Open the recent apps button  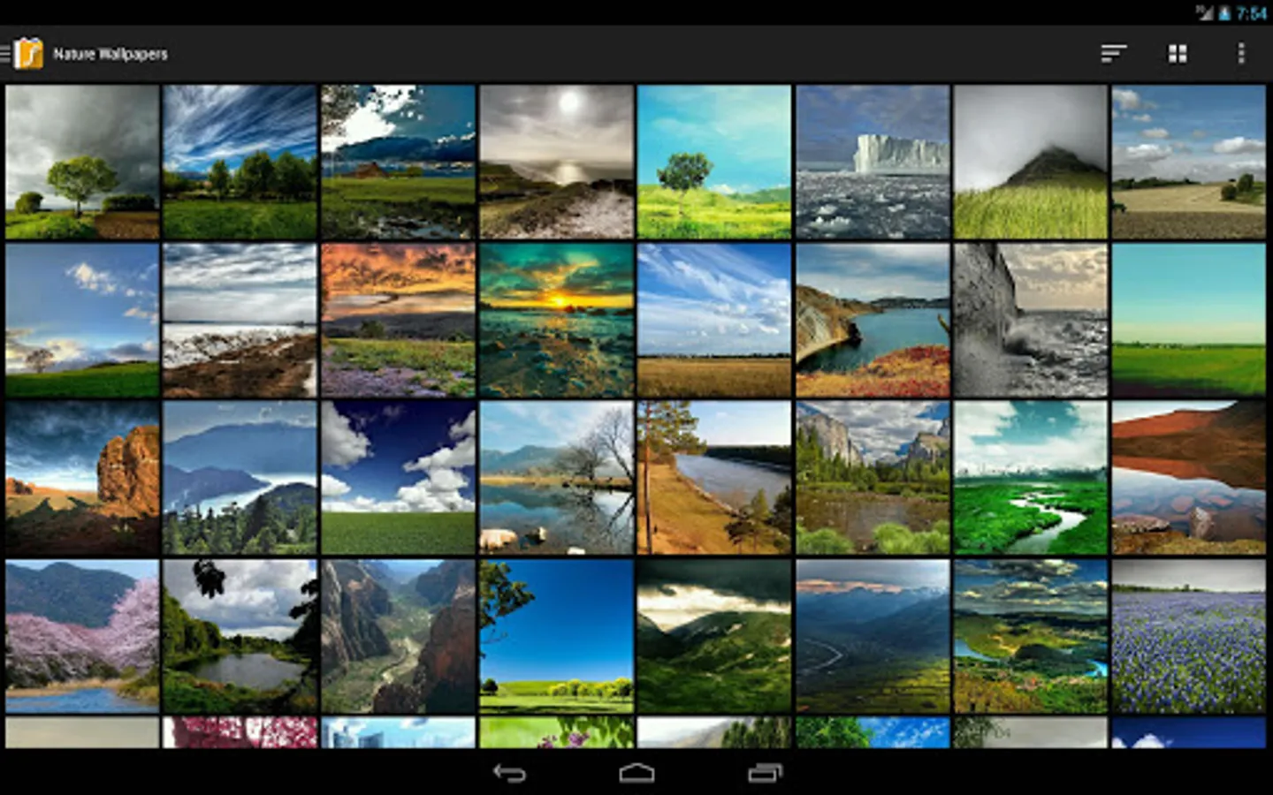point(765,773)
